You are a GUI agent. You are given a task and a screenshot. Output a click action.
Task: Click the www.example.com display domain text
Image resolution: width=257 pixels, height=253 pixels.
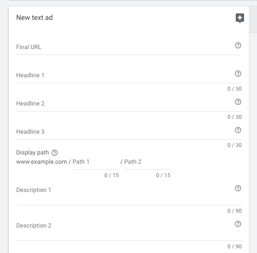tap(42, 162)
